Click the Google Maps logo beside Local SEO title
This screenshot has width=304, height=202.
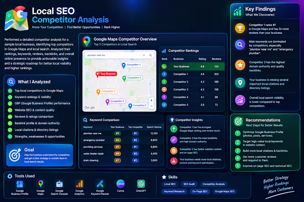click(x=17, y=18)
